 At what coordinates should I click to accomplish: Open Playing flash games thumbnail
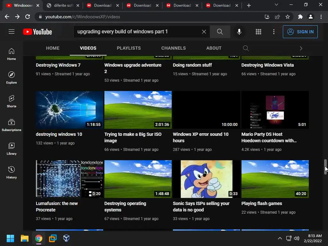(275, 179)
